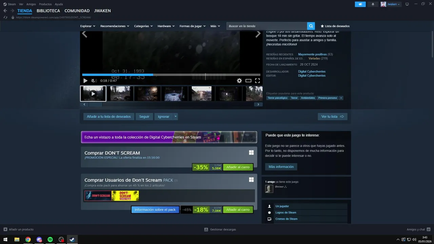Expand the Recomendaciones dropdown menu
Viewport: 434px width, 244px height.
115,26
